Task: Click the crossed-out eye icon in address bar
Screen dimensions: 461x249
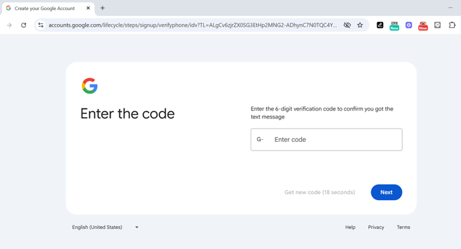Action: pyautogui.click(x=347, y=25)
